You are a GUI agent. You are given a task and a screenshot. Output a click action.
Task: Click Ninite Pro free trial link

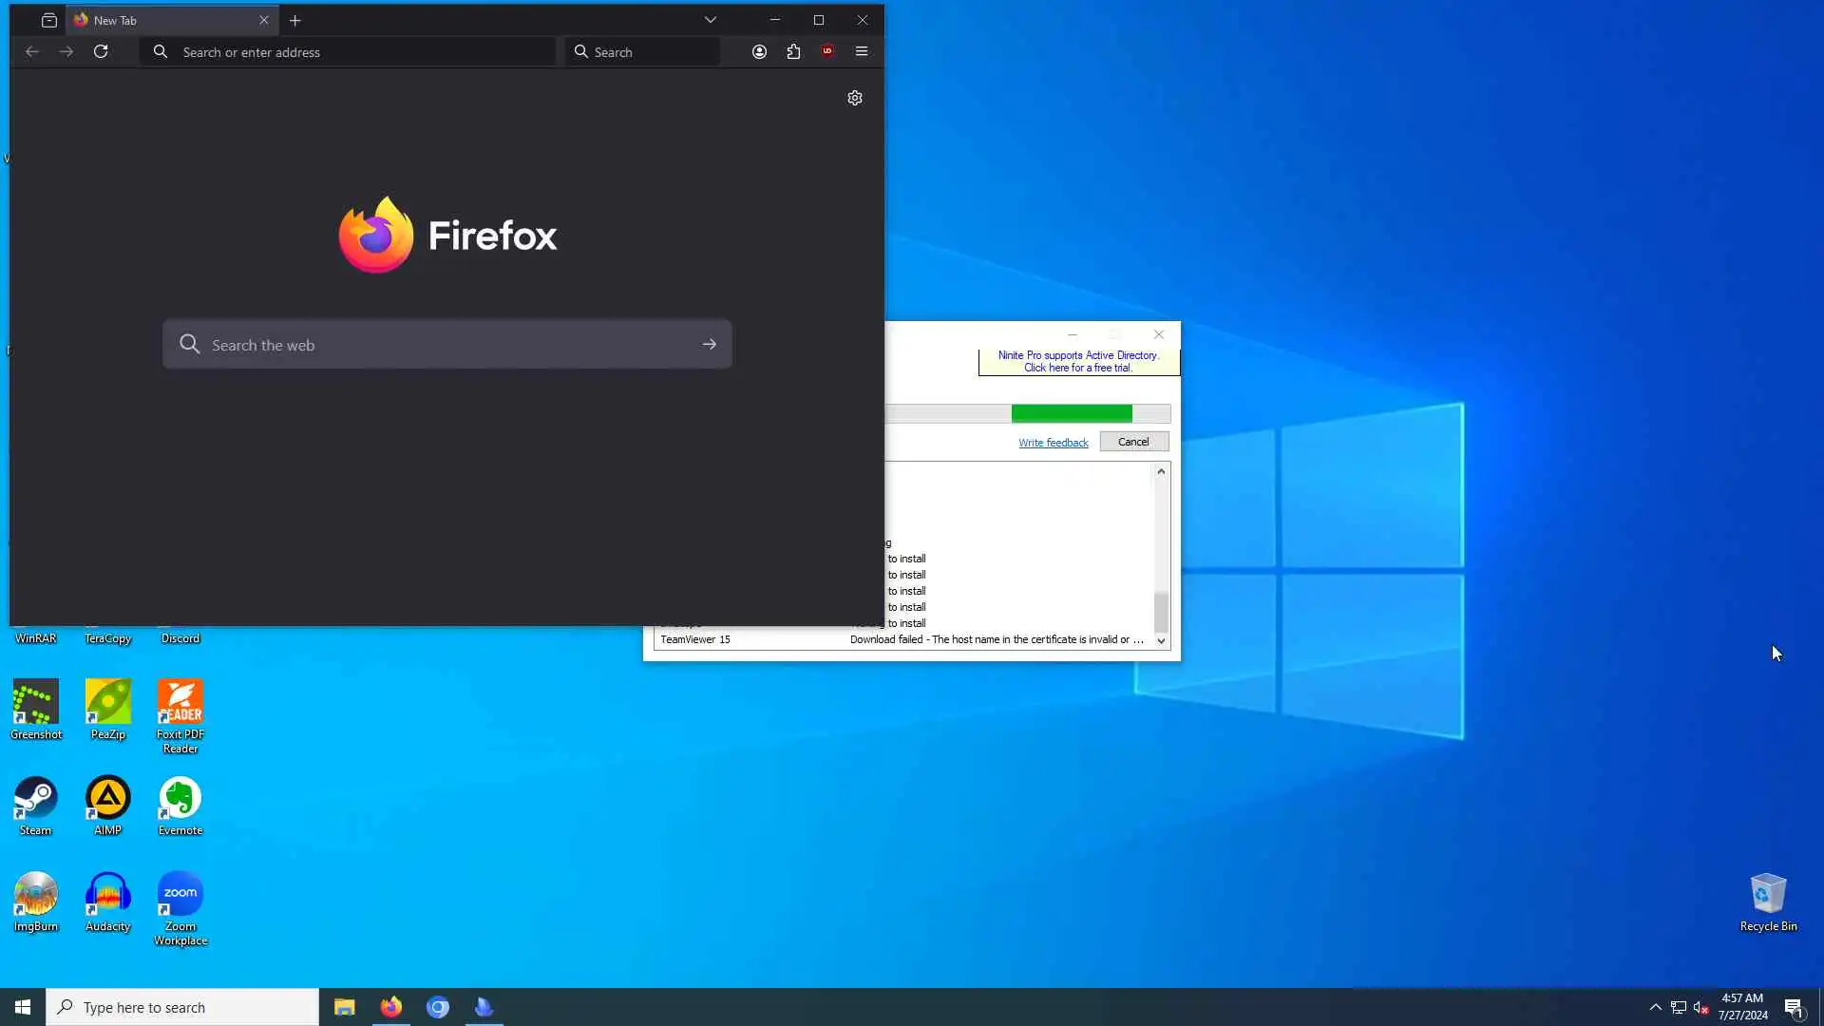coord(1078,362)
